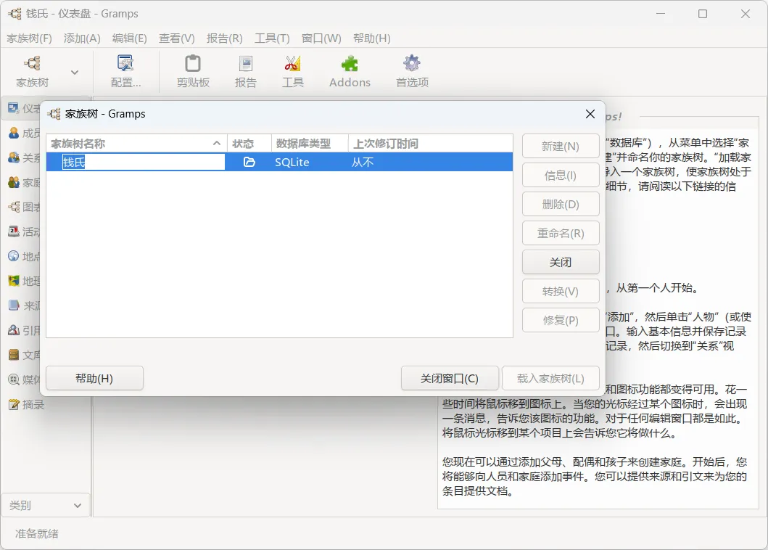
Task: Click the 关闭 button in dialog
Action: (x=561, y=262)
